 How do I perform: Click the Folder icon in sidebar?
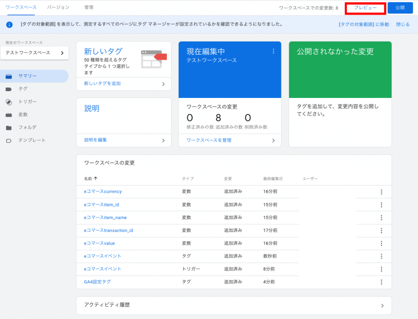pos(9,128)
